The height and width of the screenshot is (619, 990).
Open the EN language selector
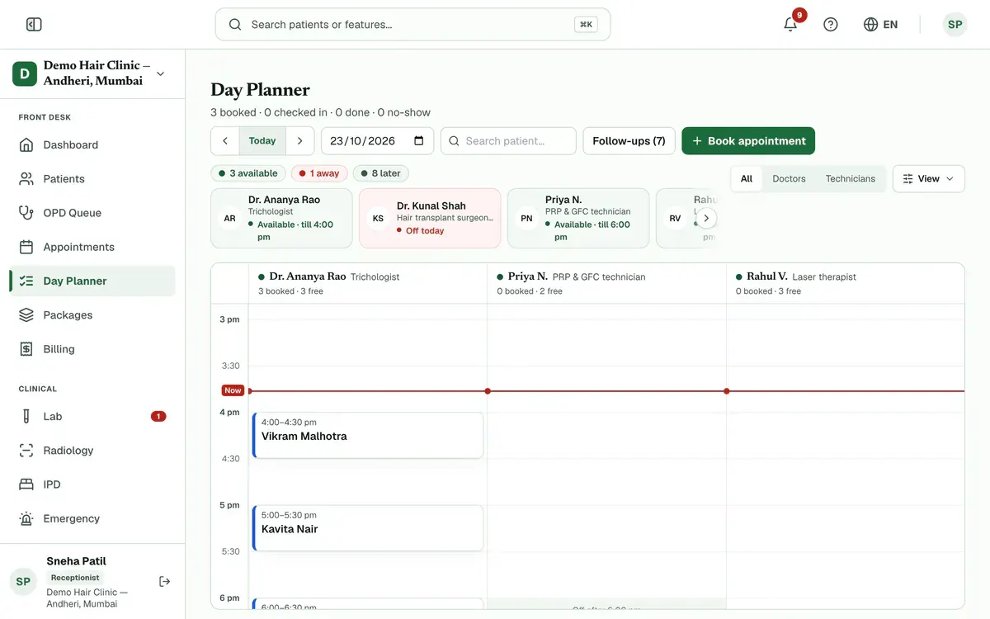(881, 25)
